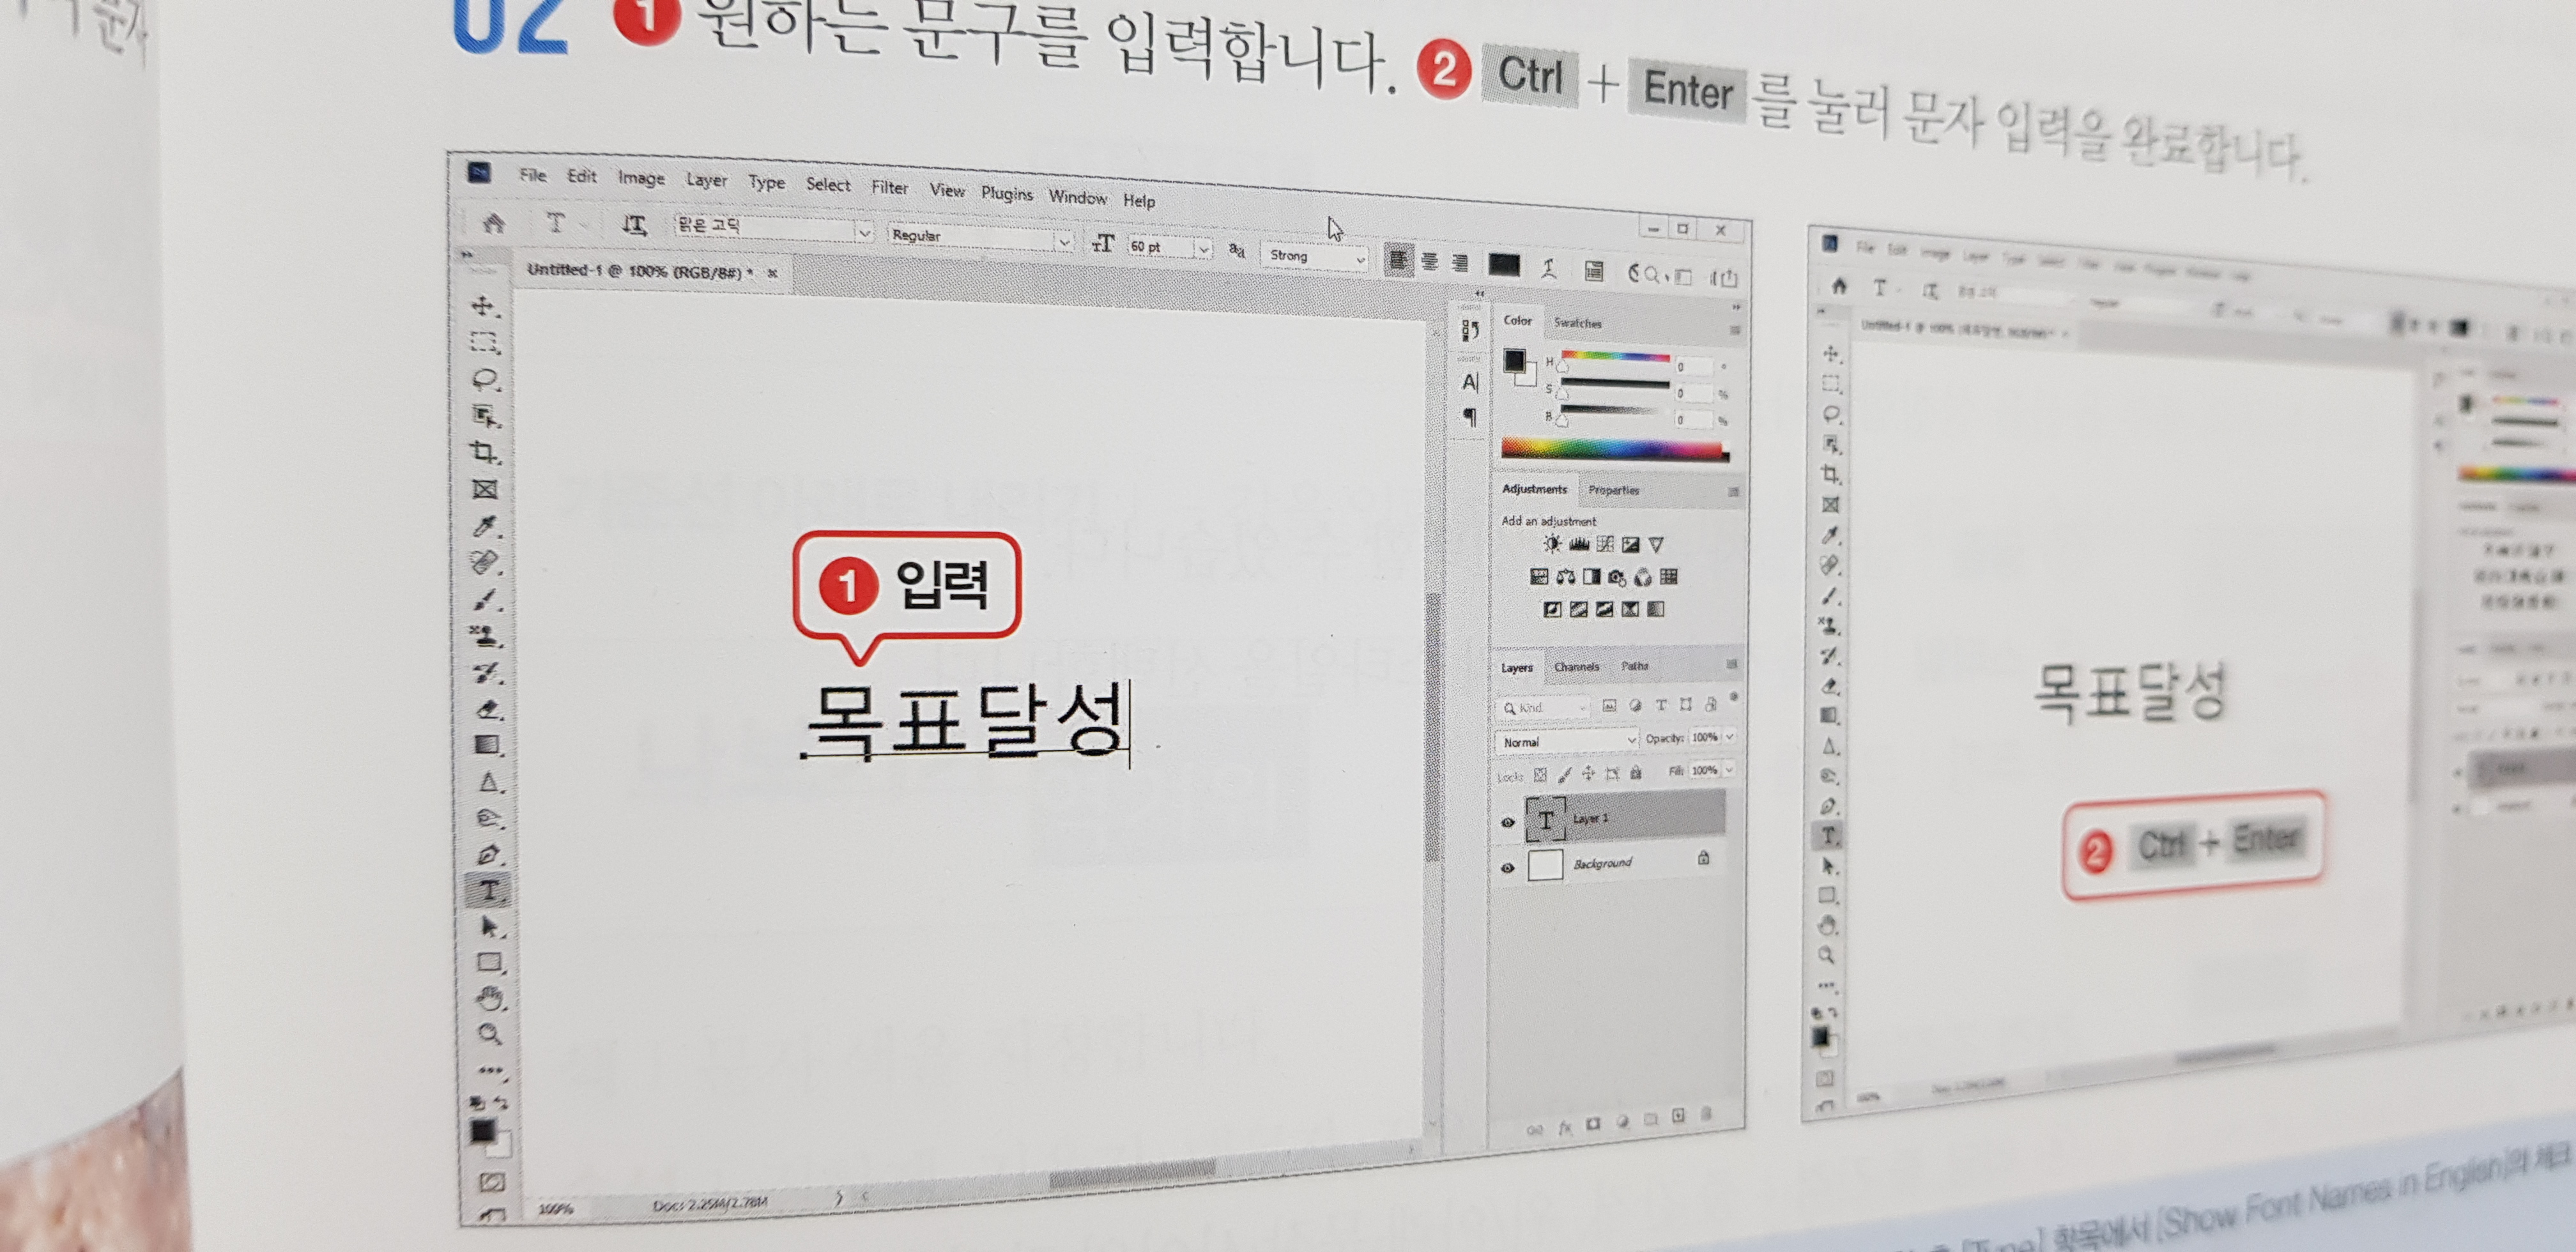
Task: Select the Brush tool
Action: (486, 599)
